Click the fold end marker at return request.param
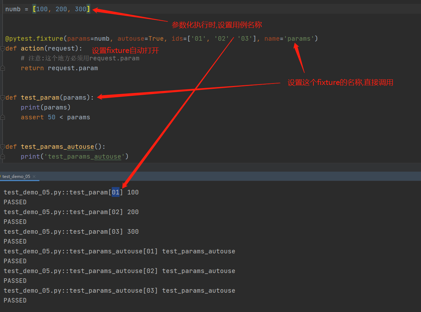The height and width of the screenshot is (312, 421). pyautogui.click(x=3, y=68)
